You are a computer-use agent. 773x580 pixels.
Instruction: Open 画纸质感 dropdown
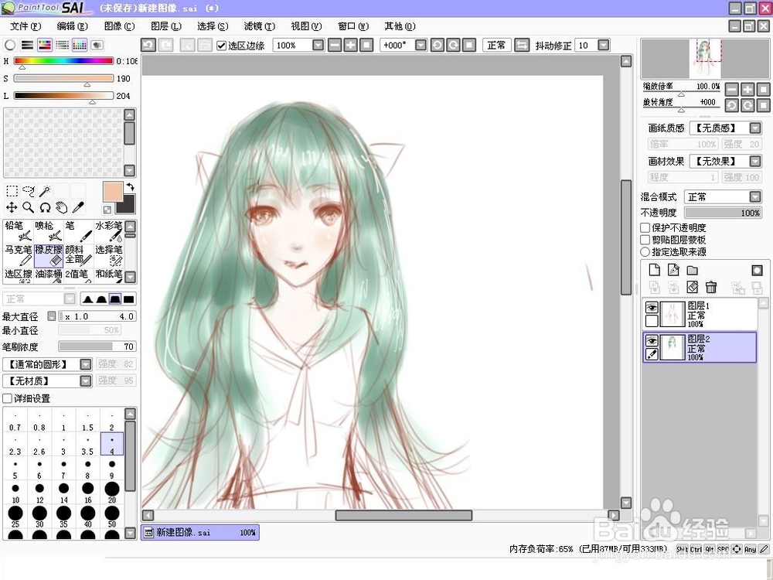pyautogui.click(x=754, y=128)
